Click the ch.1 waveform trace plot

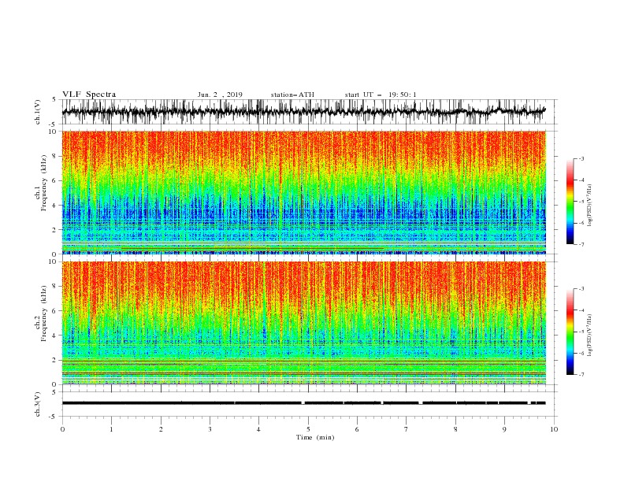[x=303, y=112]
